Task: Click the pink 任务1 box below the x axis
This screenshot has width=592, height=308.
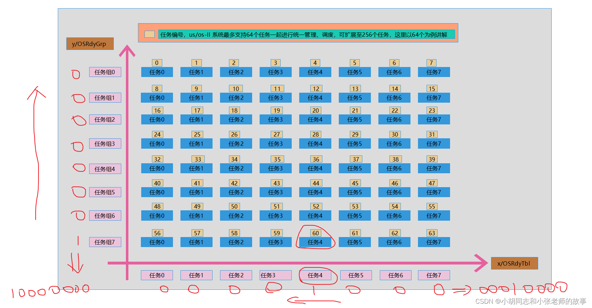Action: (x=197, y=275)
